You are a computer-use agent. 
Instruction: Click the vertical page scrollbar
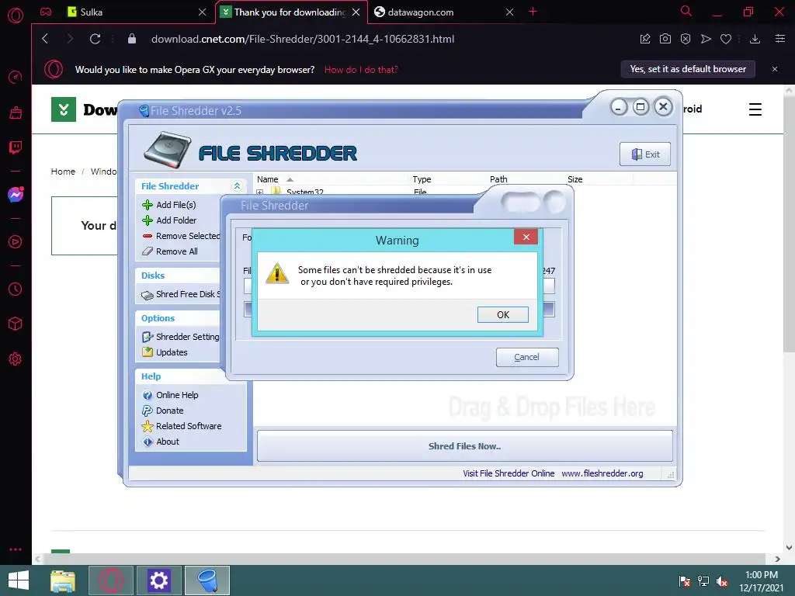click(789, 223)
